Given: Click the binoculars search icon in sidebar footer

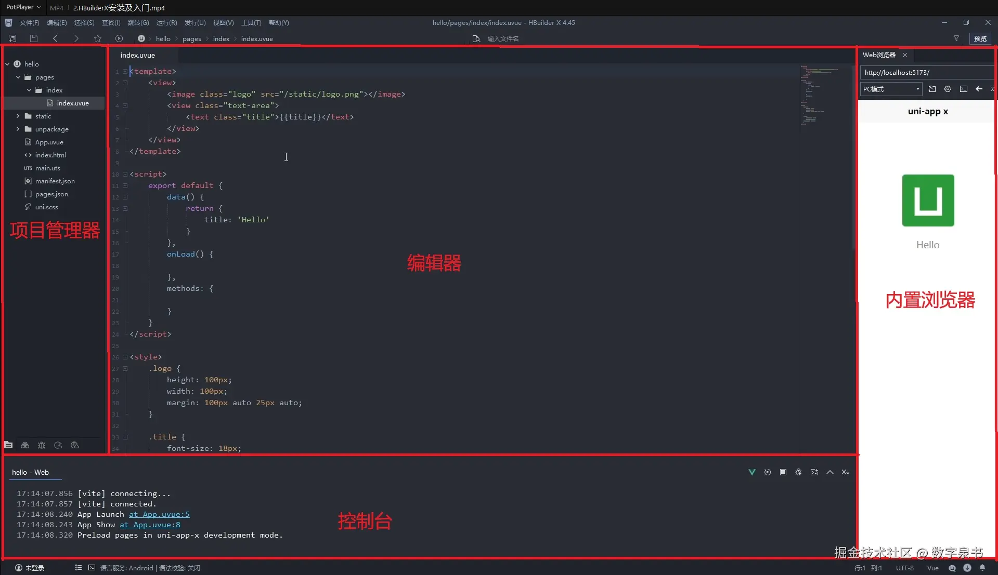Looking at the screenshot, I should tap(25, 445).
